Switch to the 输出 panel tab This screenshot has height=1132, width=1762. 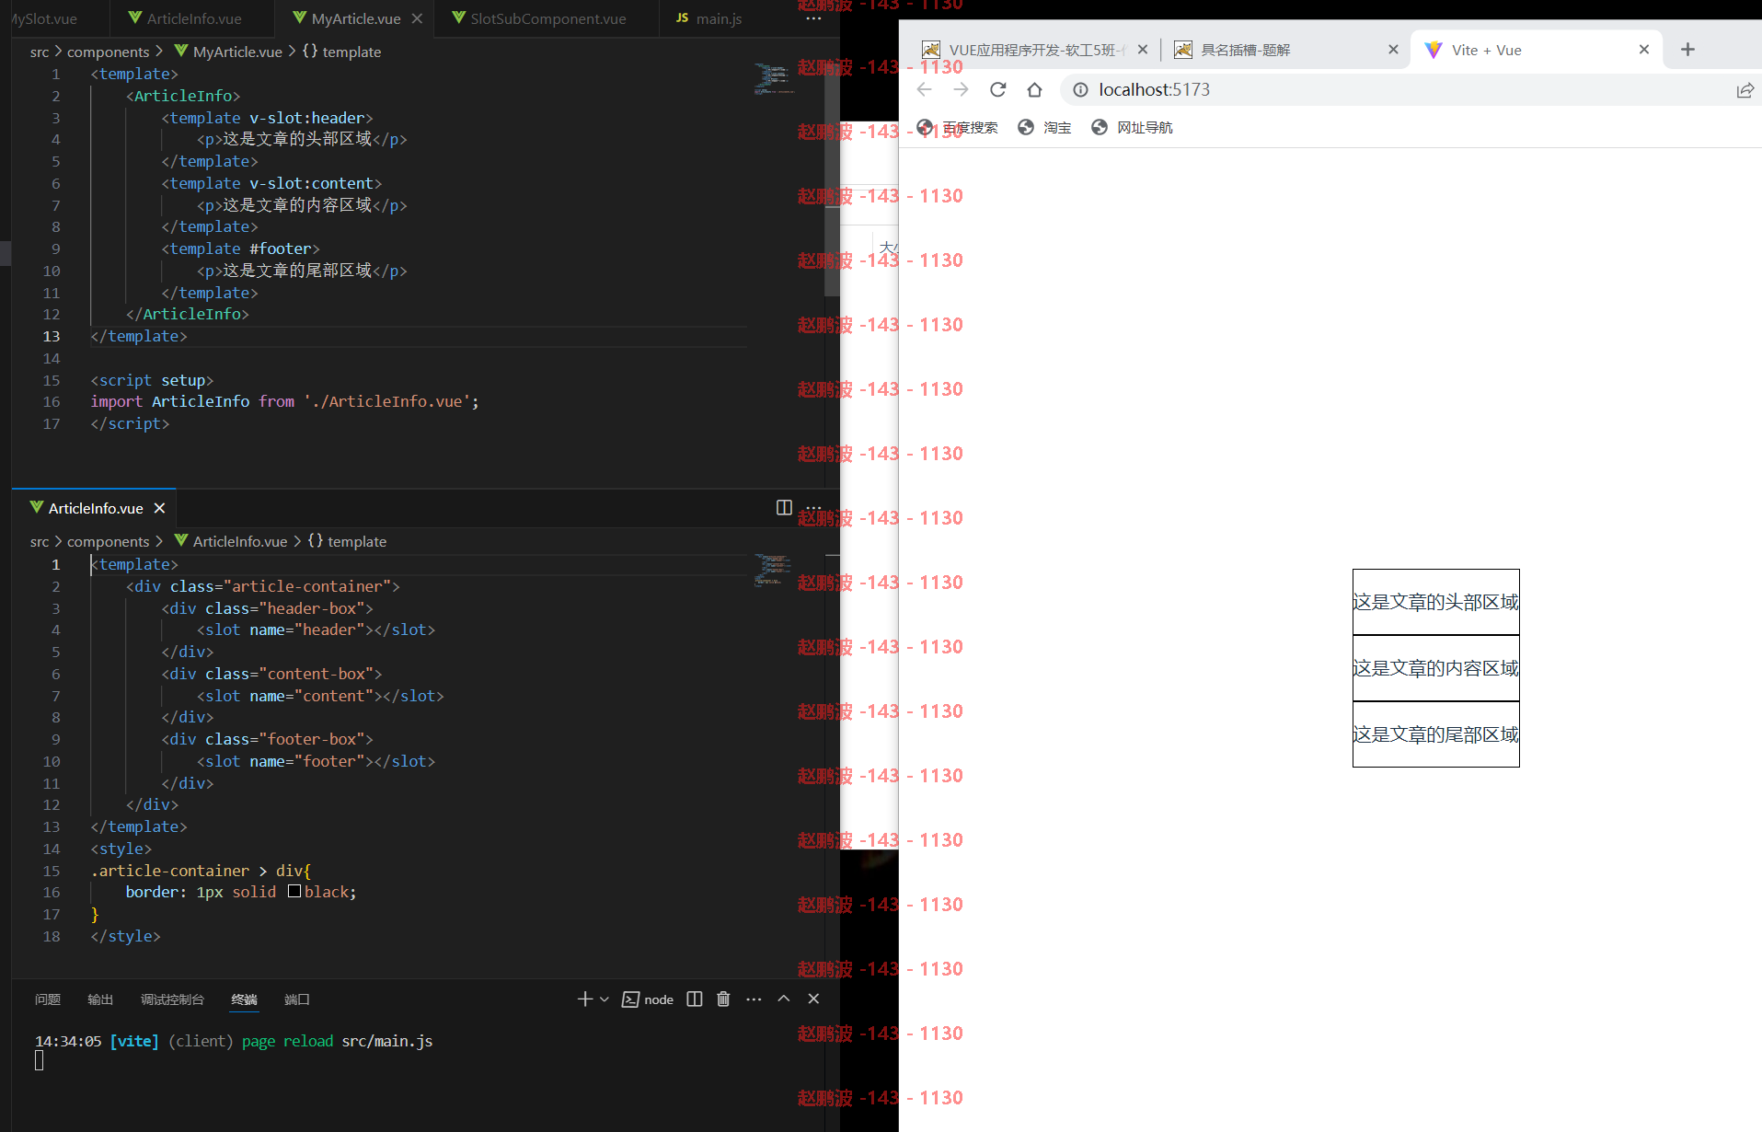coord(100,999)
